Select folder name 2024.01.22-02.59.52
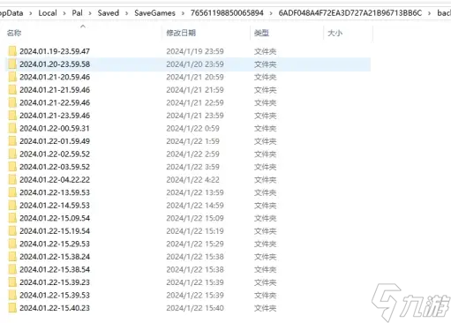Viewport: 451px width, 323px height. tap(55, 154)
